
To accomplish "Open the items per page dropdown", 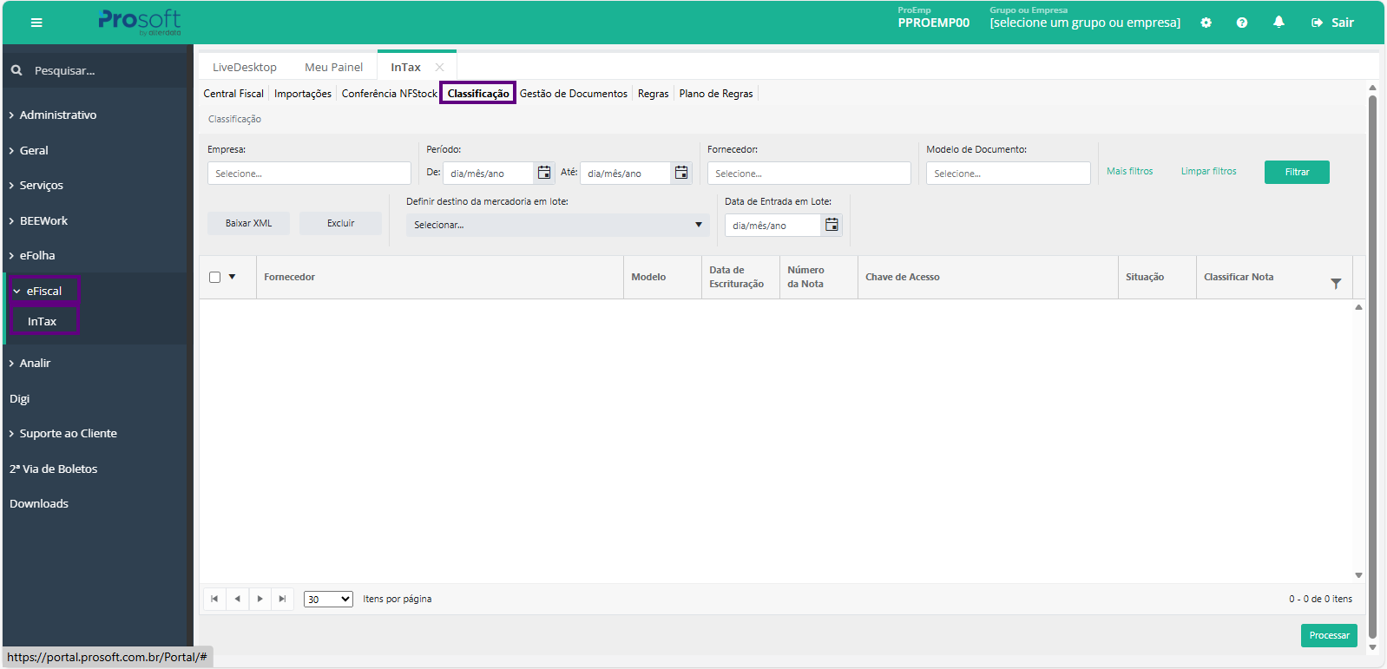I will (x=328, y=599).
